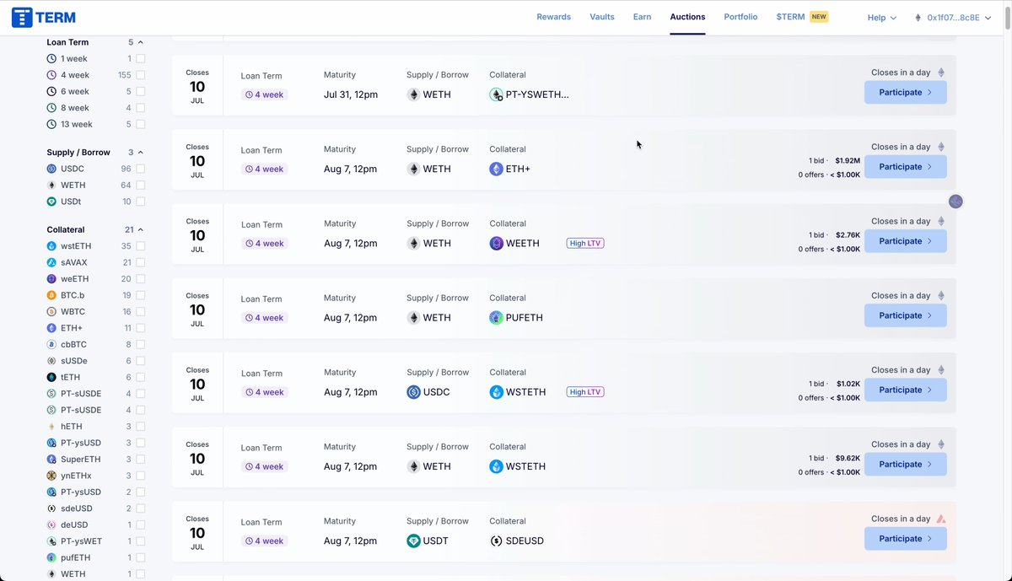Screen dimensions: 1012x581
Task: Check the WETH supply/borrow filter
Action: pyautogui.click(x=141, y=186)
